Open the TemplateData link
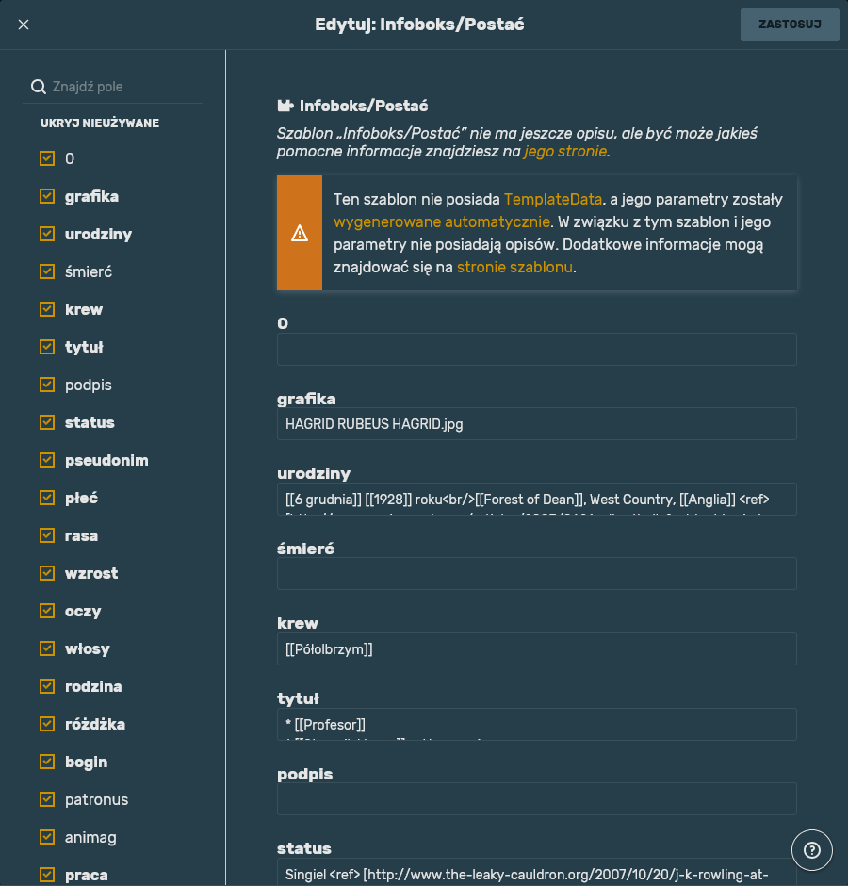The height and width of the screenshot is (886, 848). pos(552,200)
